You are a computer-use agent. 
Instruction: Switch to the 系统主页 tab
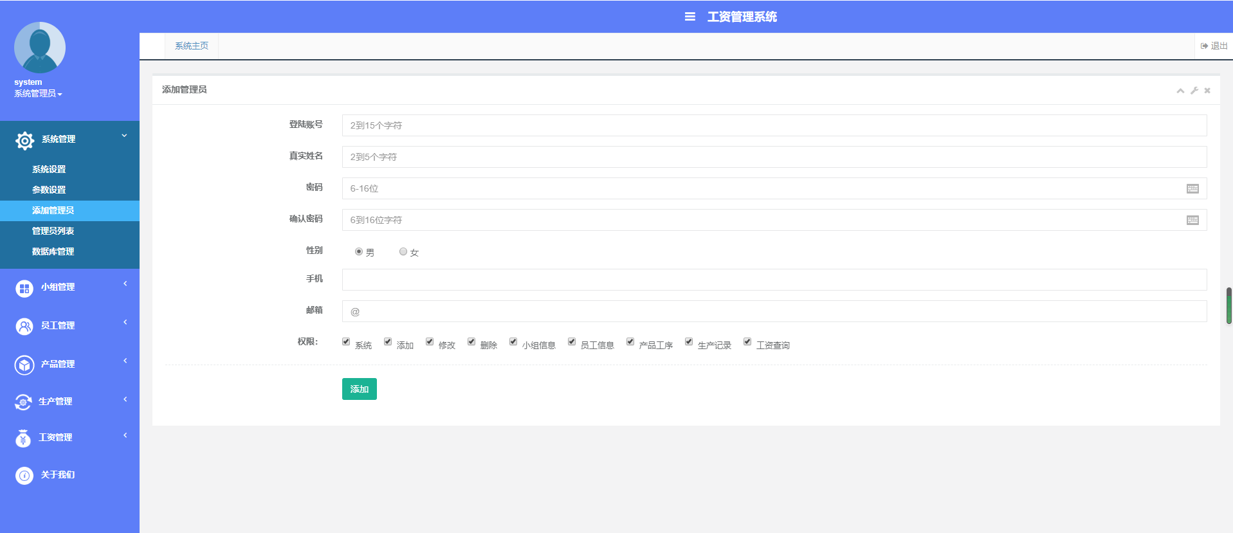click(192, 46)
